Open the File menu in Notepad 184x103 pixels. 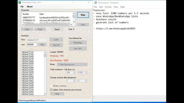coord(95,7)
